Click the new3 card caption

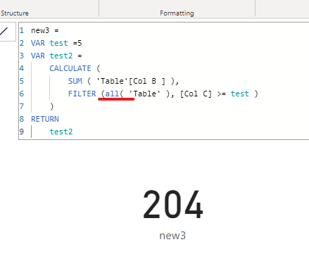click(x=172, y=236)
